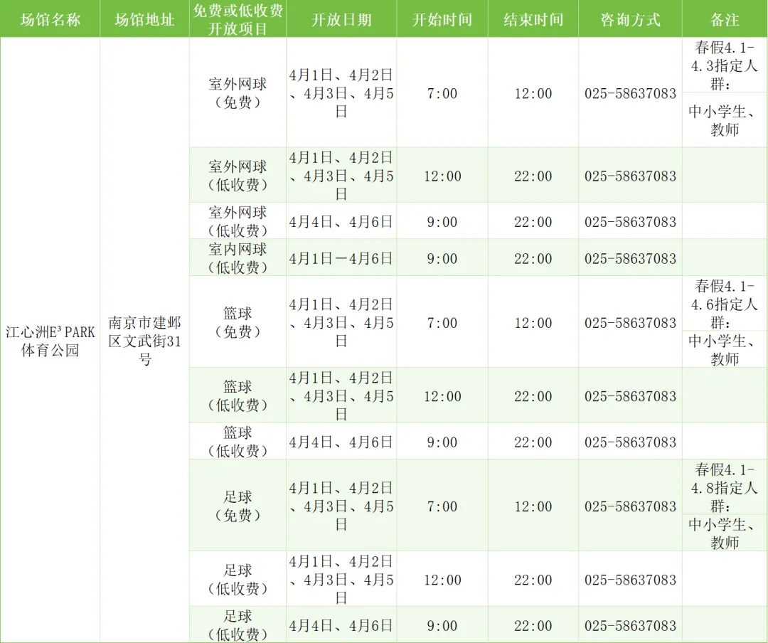Viewport: 768px width, 643px height.
Task: Select the 室内网球（低收费） project cell
Action: click(x=238, y=258)
